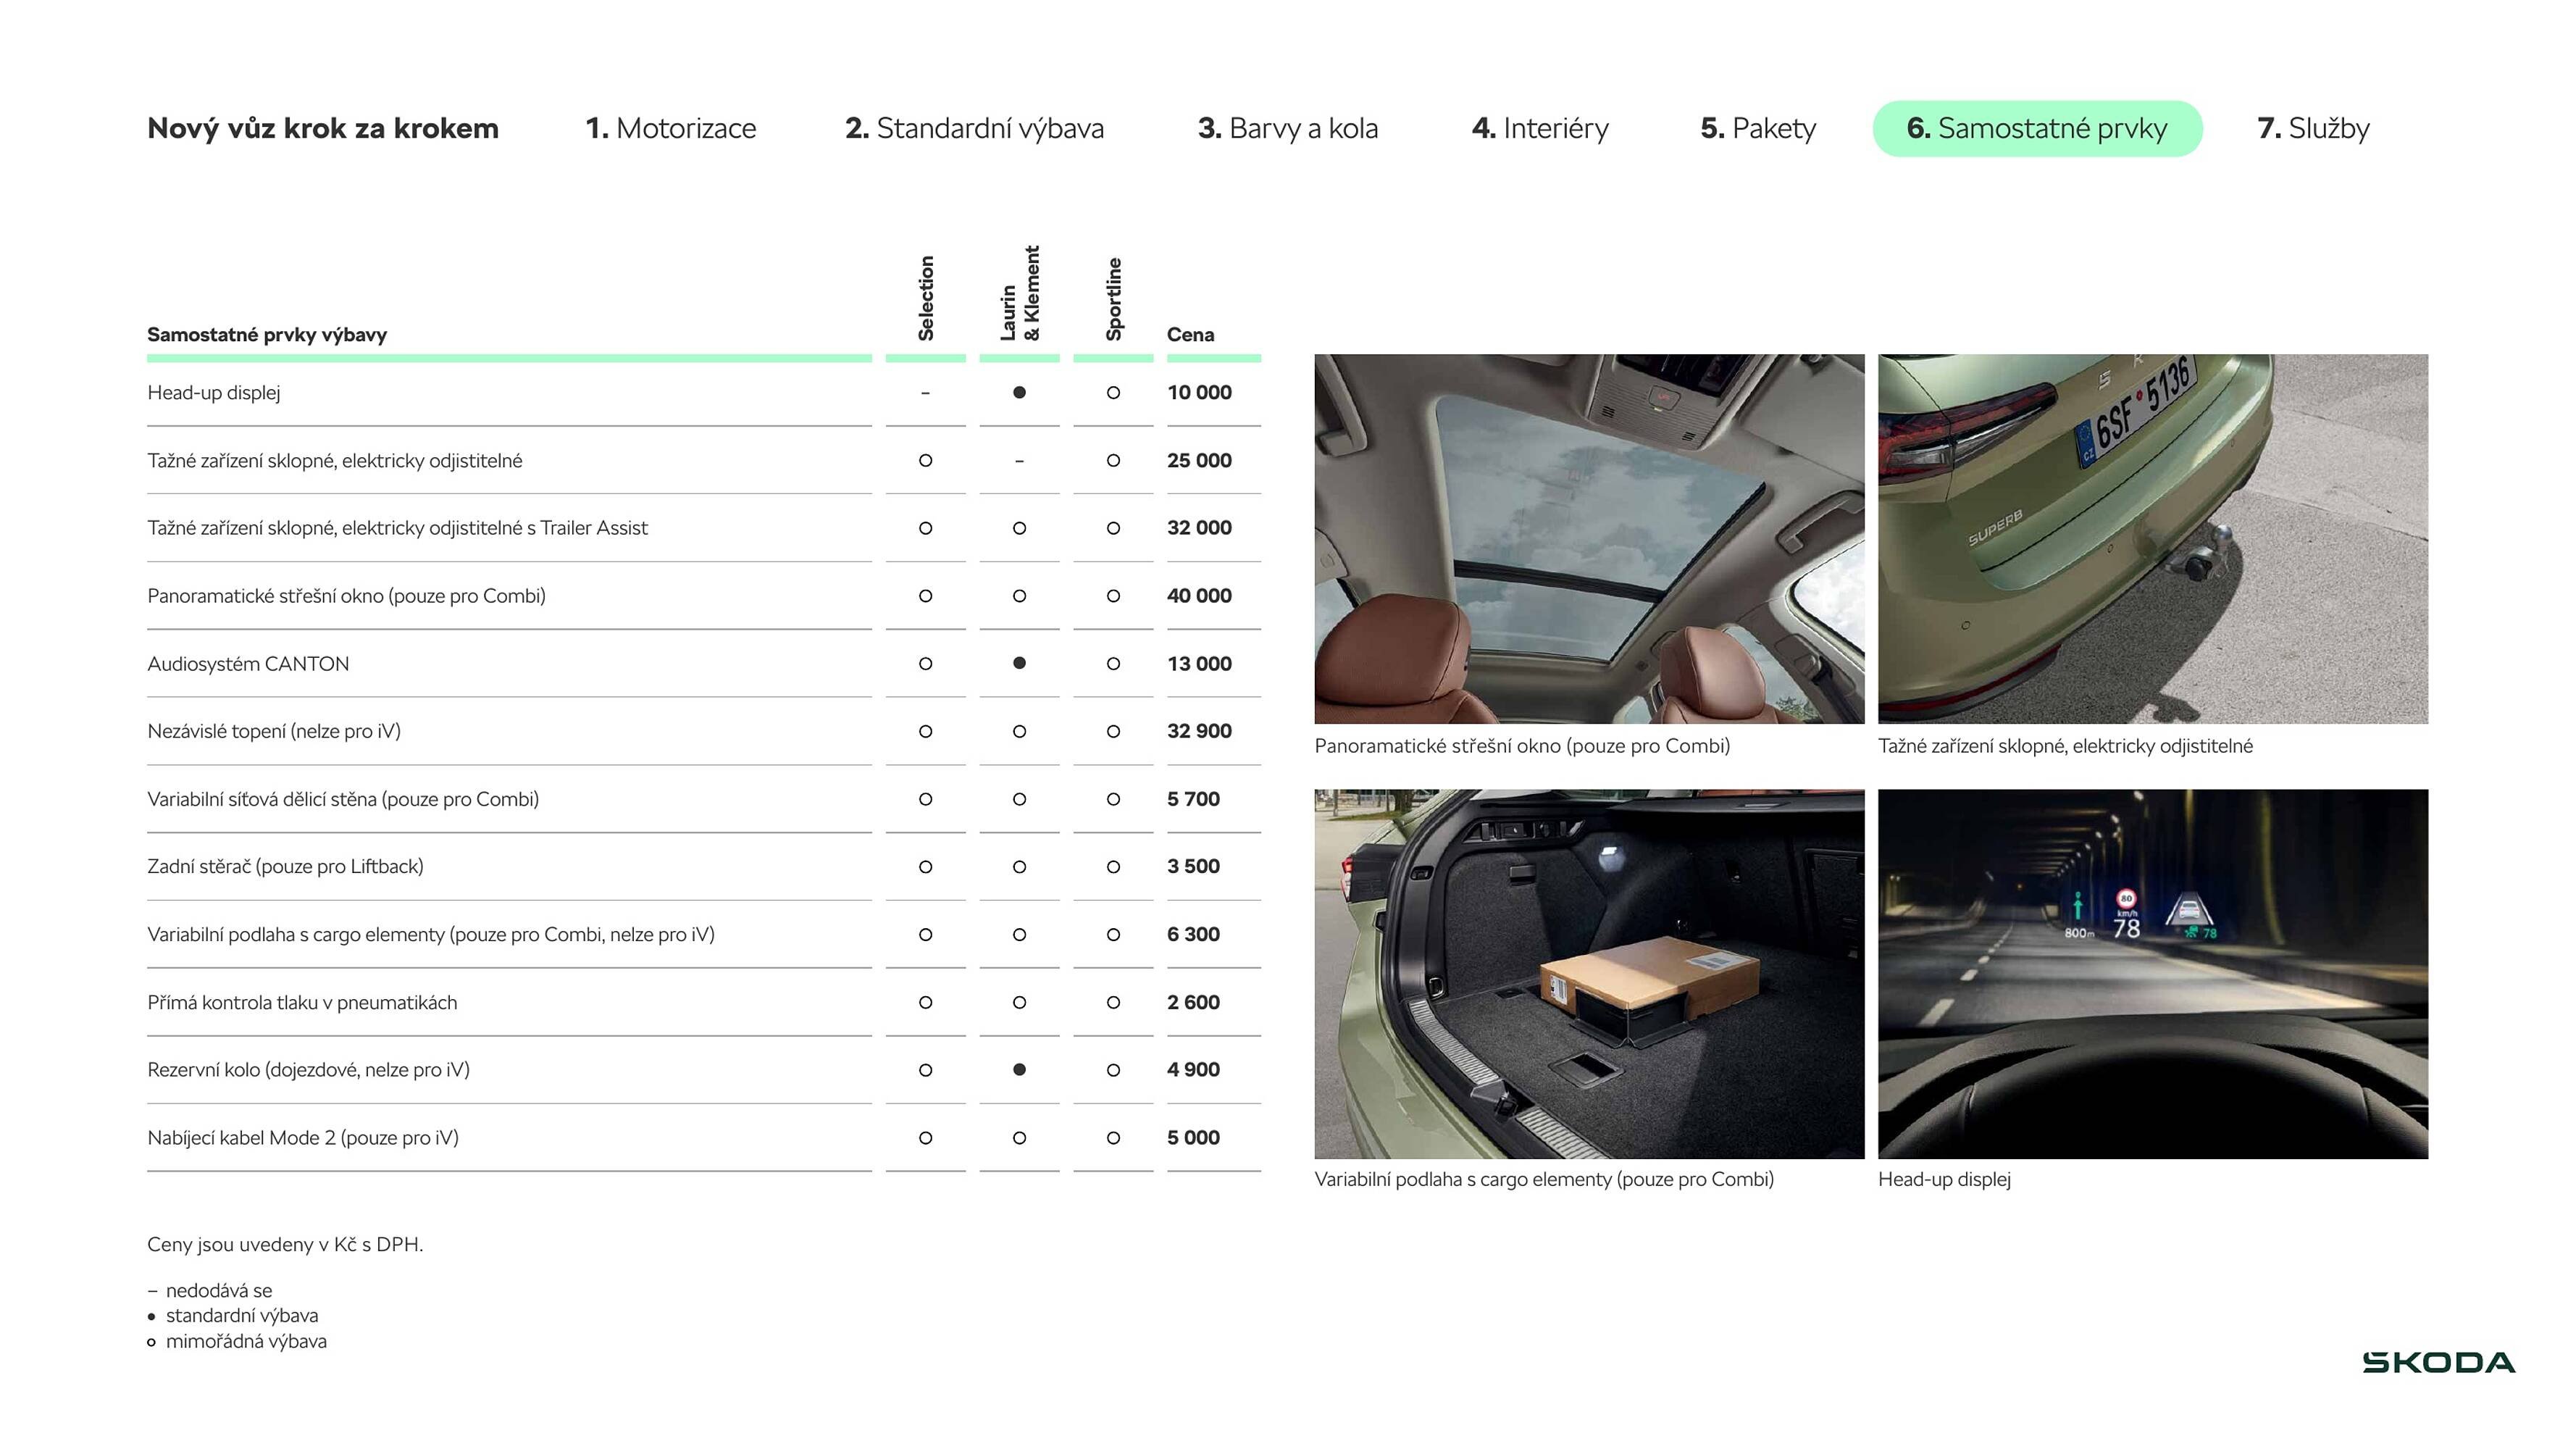Click Rezervní kolo filled dot for Laurin & Klement
Image resolution: width=2576 pixels, height=1449 pixels.
click(1019, 1070)
